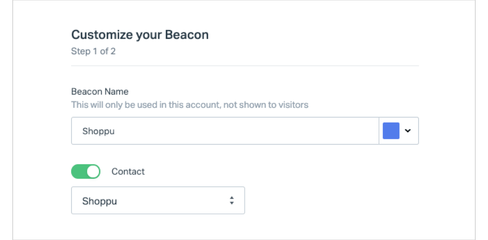Disable the Contact toggle switch
Image resolution: width=488 pixels, height=240 pixels.
(x=86, y=171)
